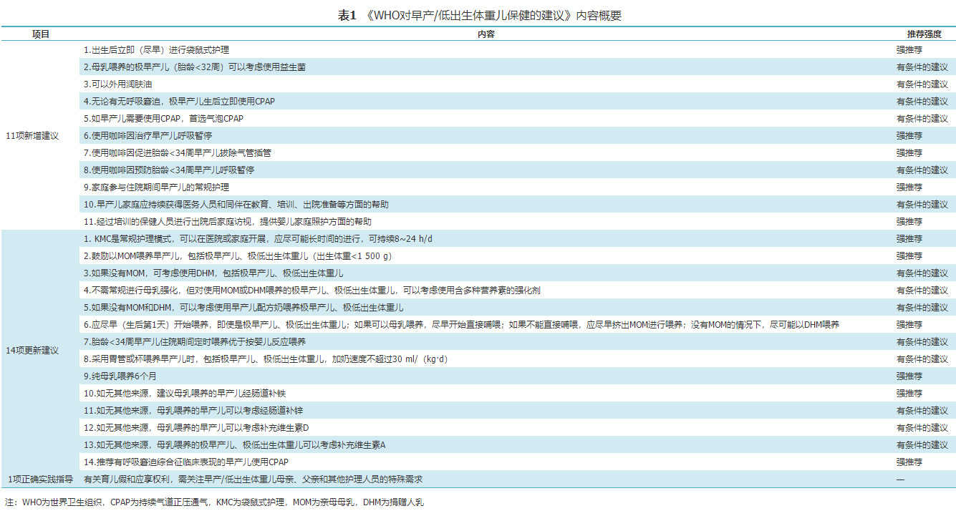Select the '11项新增建议' row label

[x=32, y=136]
